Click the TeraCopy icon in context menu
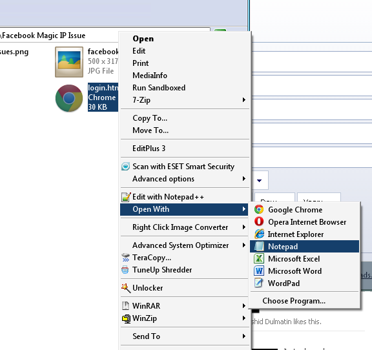The height and width of the screenshot is (350, 372). tap(125, 258)
